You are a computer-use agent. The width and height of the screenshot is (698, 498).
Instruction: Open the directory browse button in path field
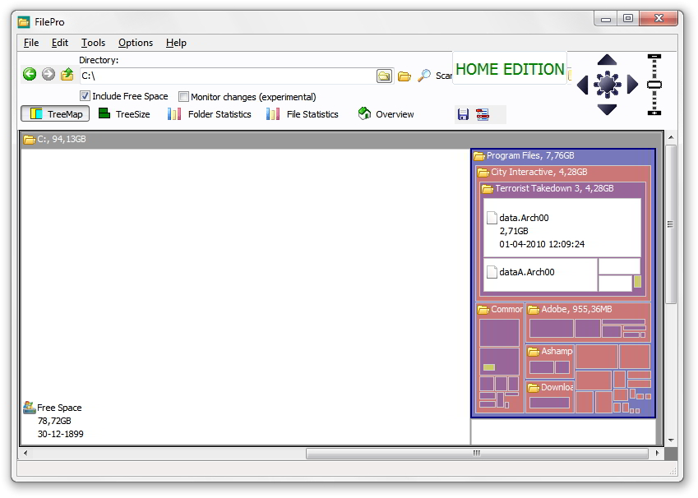point(384,76)
